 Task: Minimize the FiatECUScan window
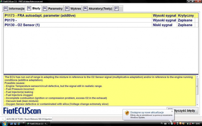click(x=189, y=1)
